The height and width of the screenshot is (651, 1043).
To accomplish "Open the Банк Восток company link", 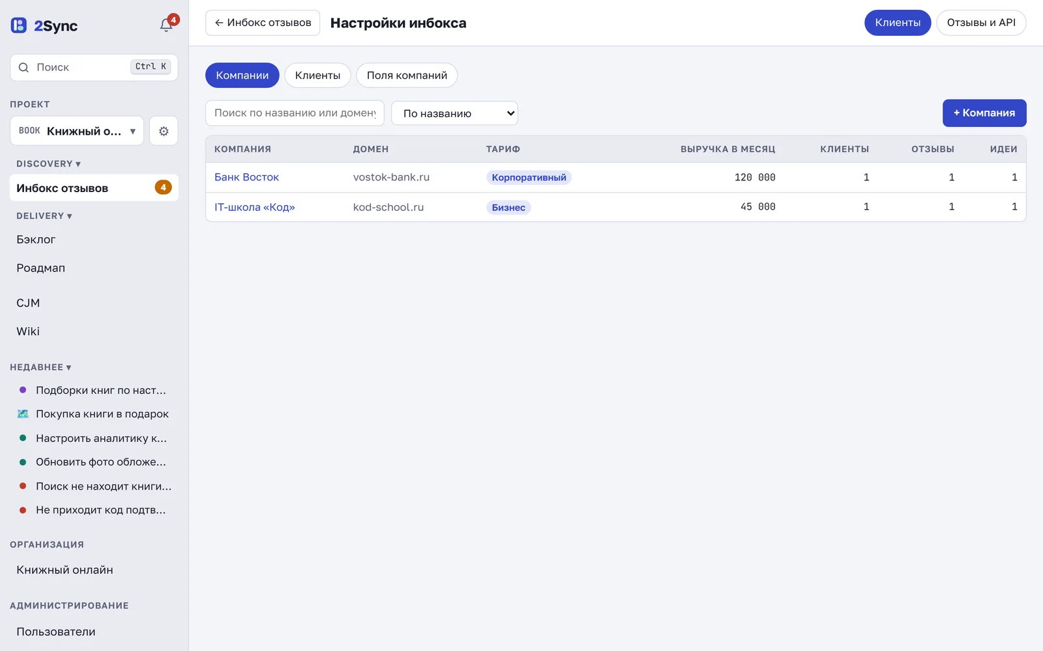I will click(246, 177).
